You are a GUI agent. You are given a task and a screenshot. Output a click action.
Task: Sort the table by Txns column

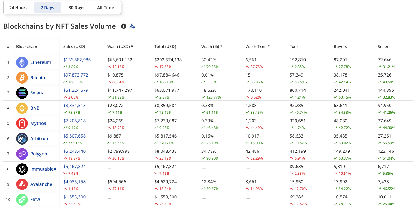pos(294,47)
